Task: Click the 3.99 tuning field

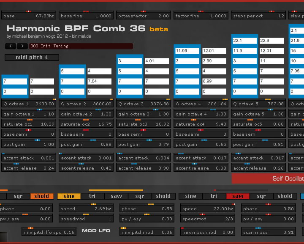Action: pos(214,61)
